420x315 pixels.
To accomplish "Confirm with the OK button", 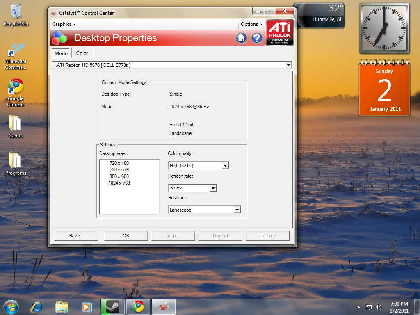I will click(126, 236).
